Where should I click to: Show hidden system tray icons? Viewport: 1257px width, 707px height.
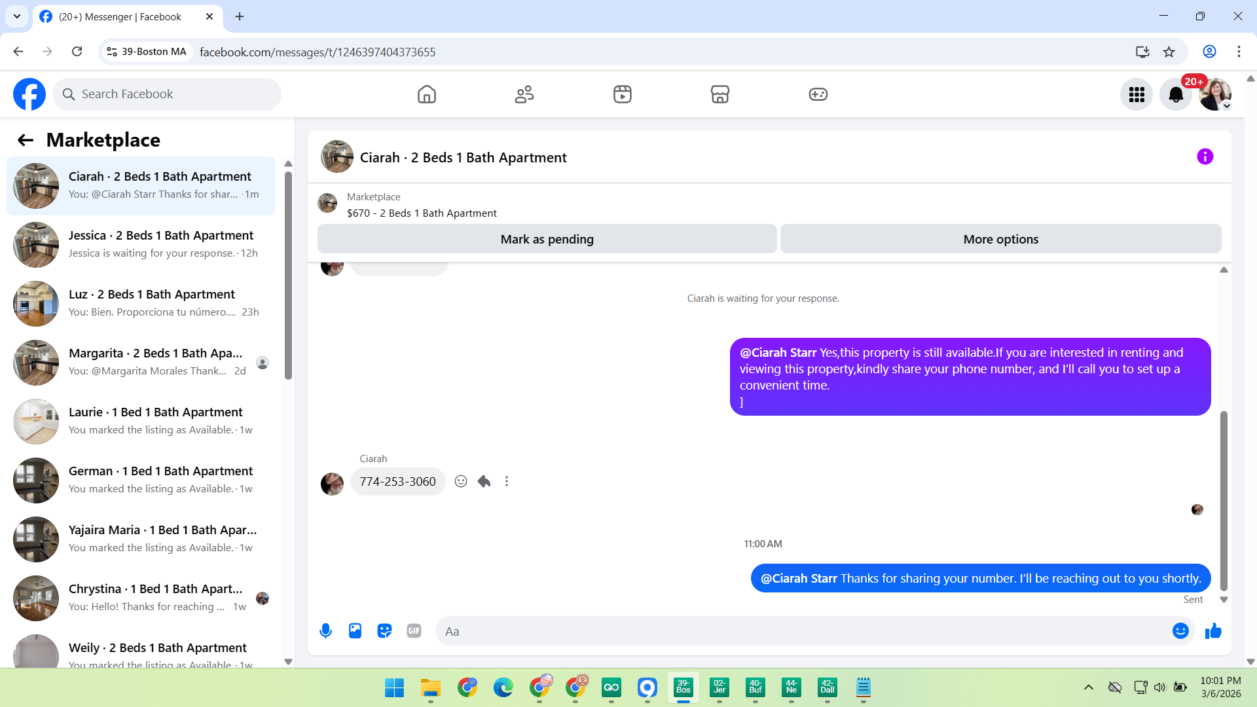tap(1088, 687)
